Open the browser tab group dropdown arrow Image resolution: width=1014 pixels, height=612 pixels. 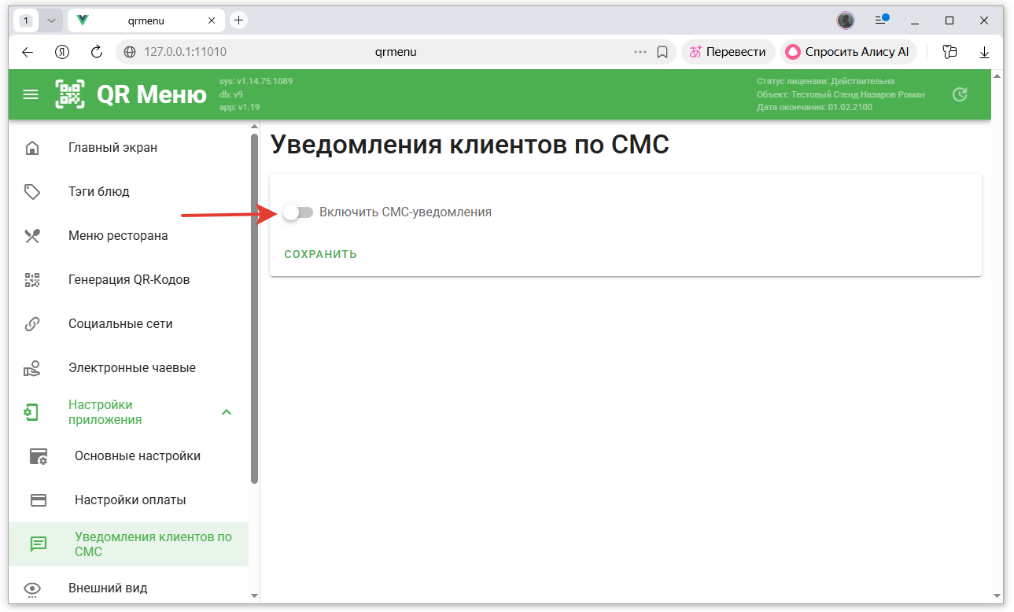52,20
